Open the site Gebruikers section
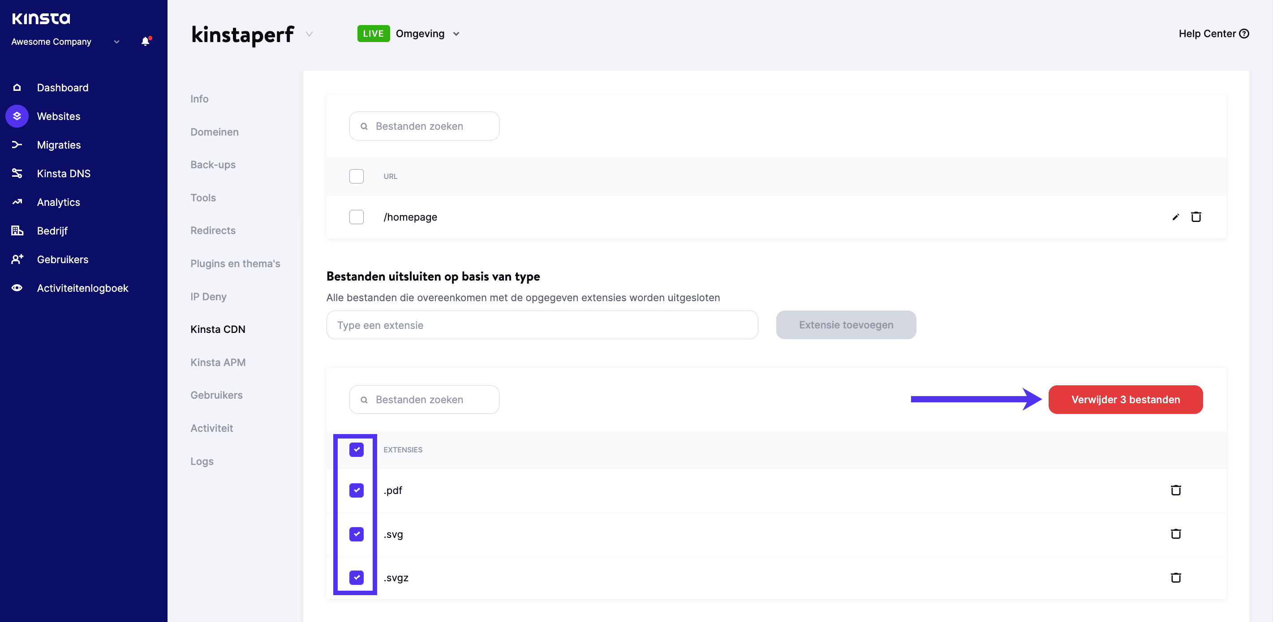 point(216,395)
